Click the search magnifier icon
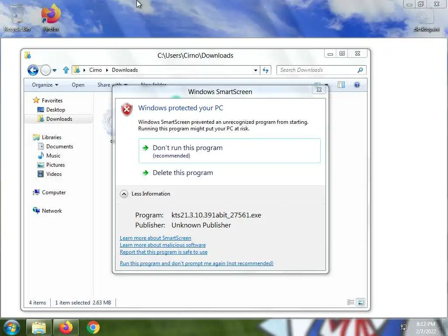This screenshot has height=336, width=448. coord(360,70)
